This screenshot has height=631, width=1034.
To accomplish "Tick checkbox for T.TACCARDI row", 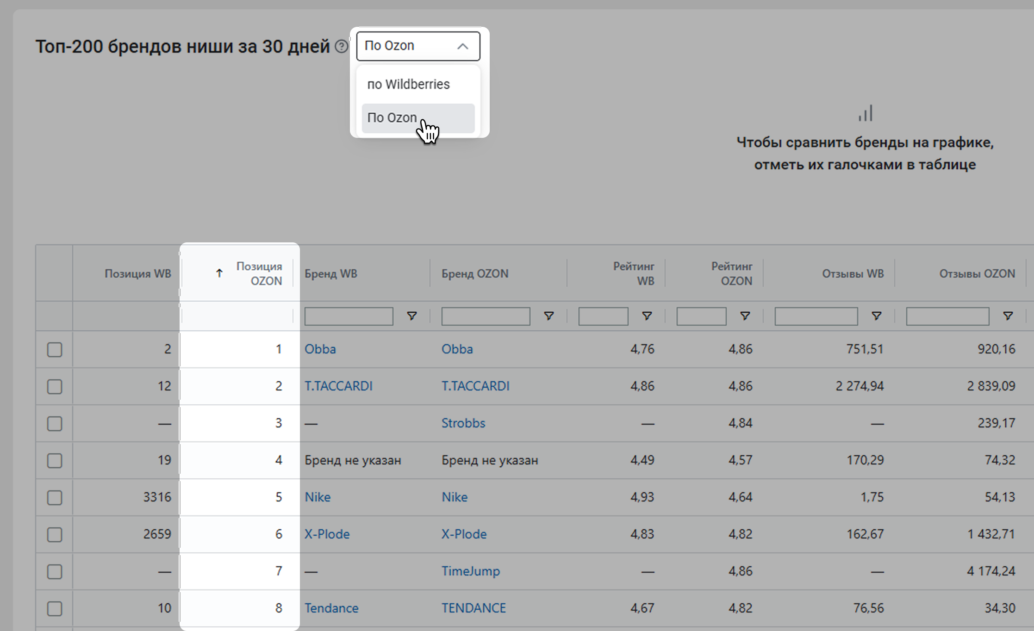I will (55, 386).
